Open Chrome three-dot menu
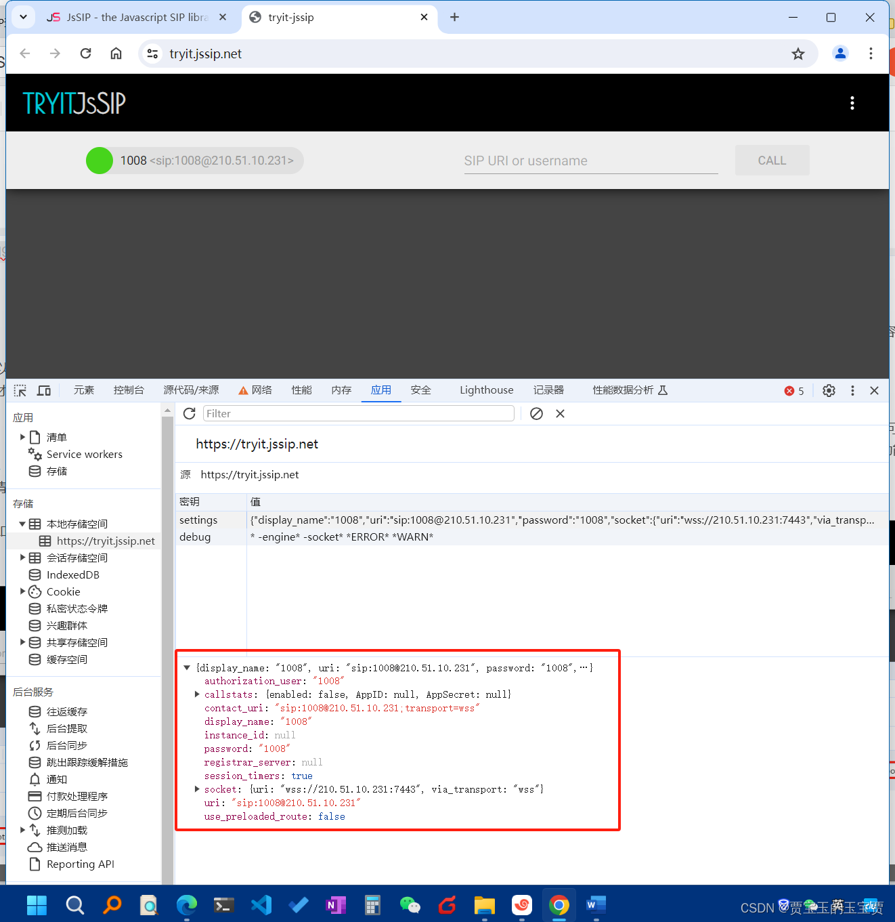Viewport: 895px width, 922px height. point(871,54)
